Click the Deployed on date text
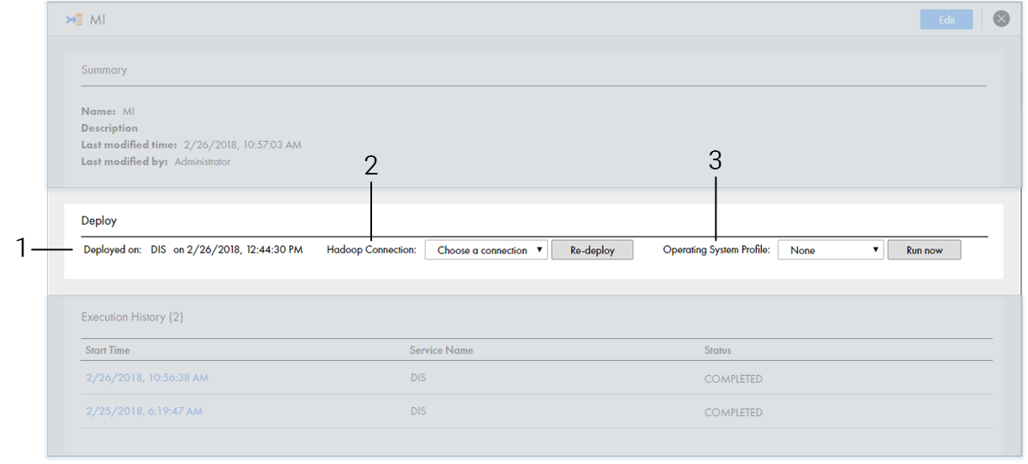Screen dimensions: 1028x464 [x=238, y=250]
